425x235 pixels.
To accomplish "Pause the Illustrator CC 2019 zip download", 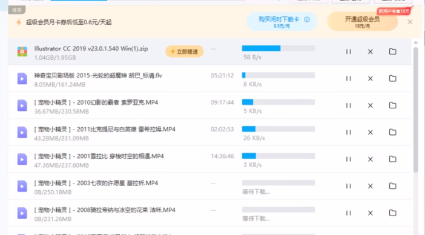I will coord(348,51).
